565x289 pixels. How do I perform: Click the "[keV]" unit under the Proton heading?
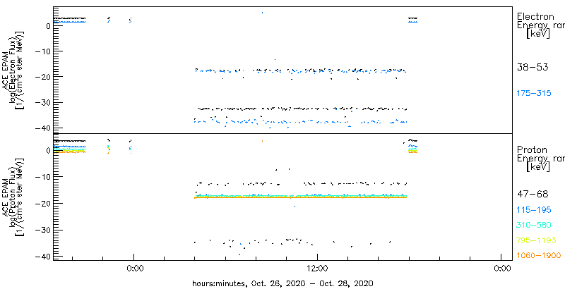point(537,166)
